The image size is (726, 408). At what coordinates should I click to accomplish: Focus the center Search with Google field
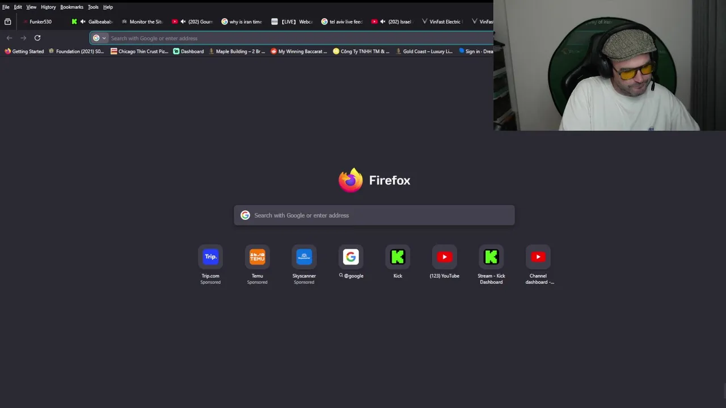pyautogui.click(x=374, y=215)
